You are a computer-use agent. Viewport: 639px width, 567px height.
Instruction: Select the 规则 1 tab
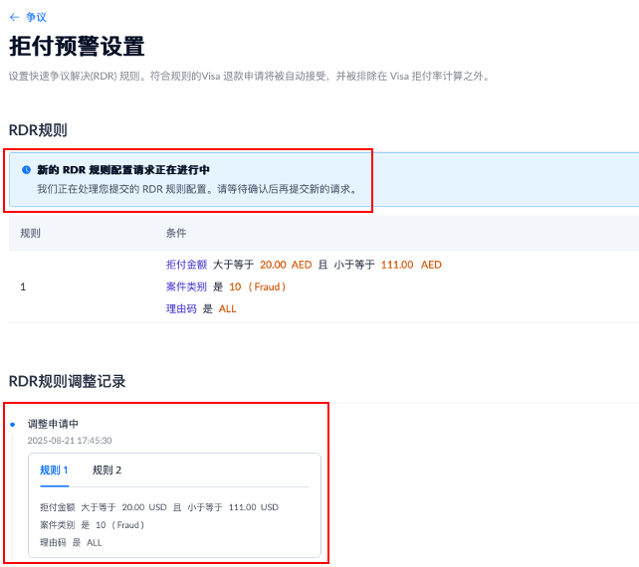point(54,471)
